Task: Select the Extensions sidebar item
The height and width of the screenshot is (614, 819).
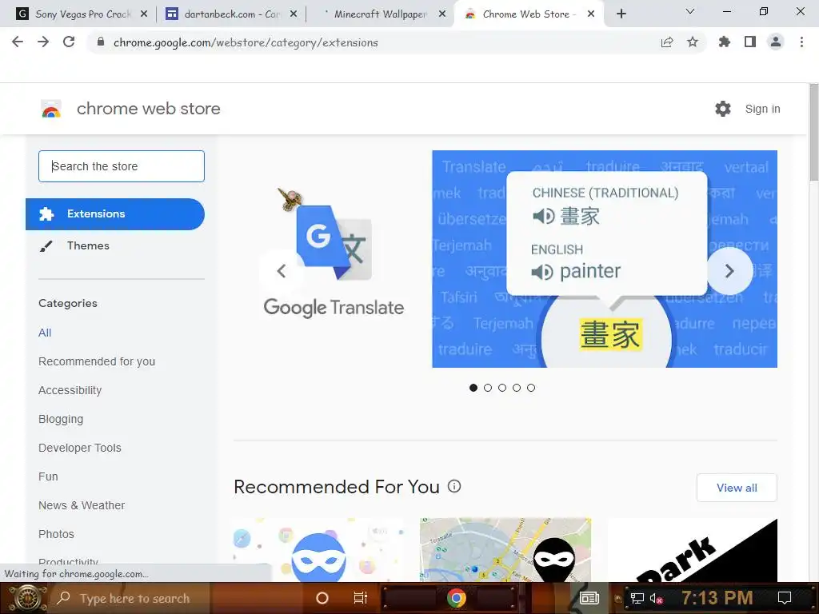Action: [x=115, y=214]
